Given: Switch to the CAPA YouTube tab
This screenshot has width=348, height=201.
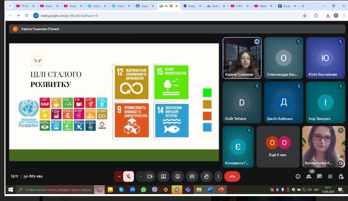Looking at the screenshot, I should pyautogui.click(x=239, y=6).
